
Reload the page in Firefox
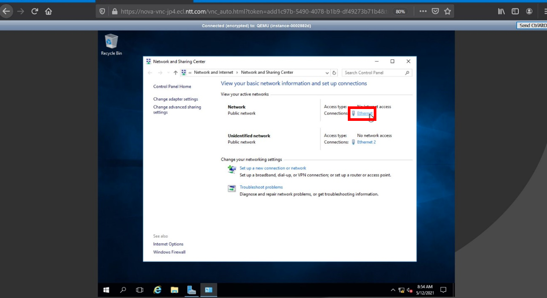click(x=35, y=11)
